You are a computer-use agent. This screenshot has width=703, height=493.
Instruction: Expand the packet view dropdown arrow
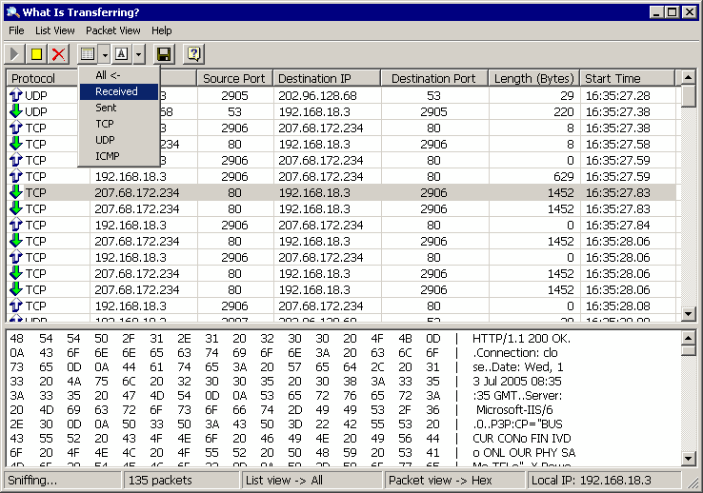coord(138,55)
